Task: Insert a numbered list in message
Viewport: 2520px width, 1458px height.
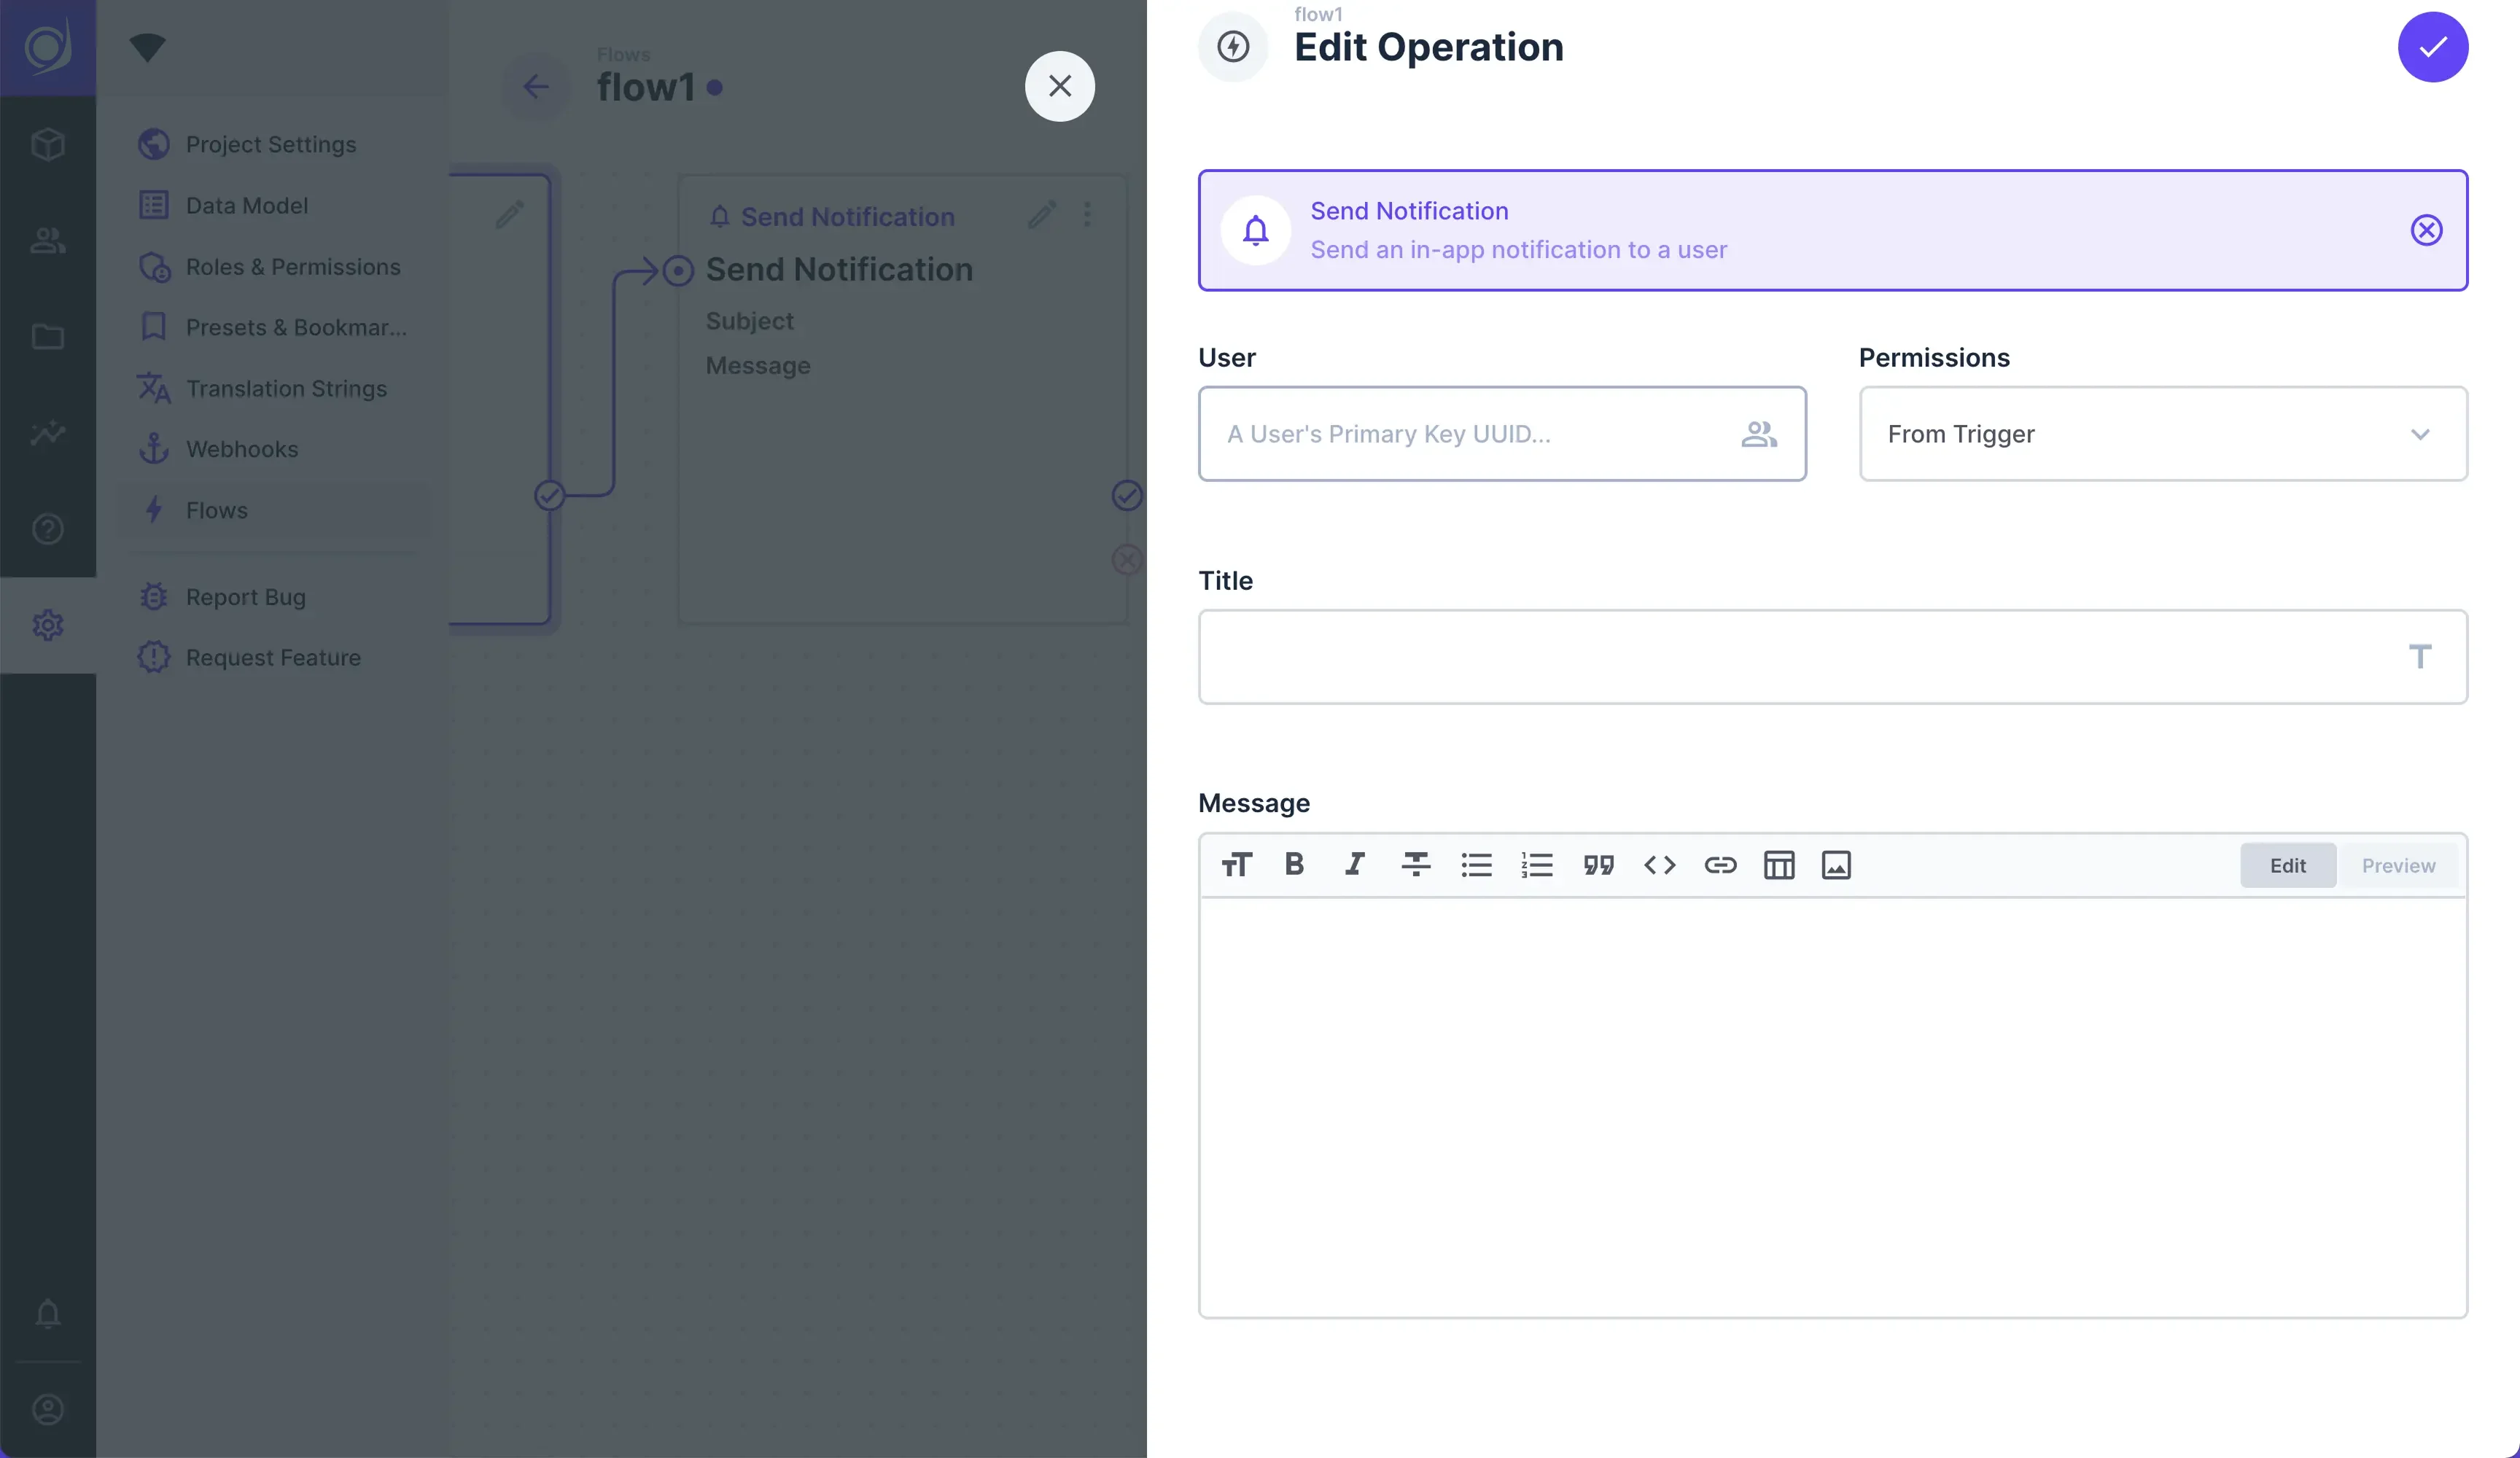Action: click(x=1537, y=865)
